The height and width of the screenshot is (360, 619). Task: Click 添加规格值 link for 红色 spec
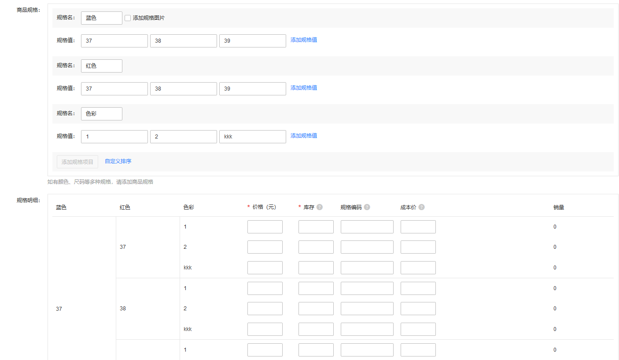(303, 88)
